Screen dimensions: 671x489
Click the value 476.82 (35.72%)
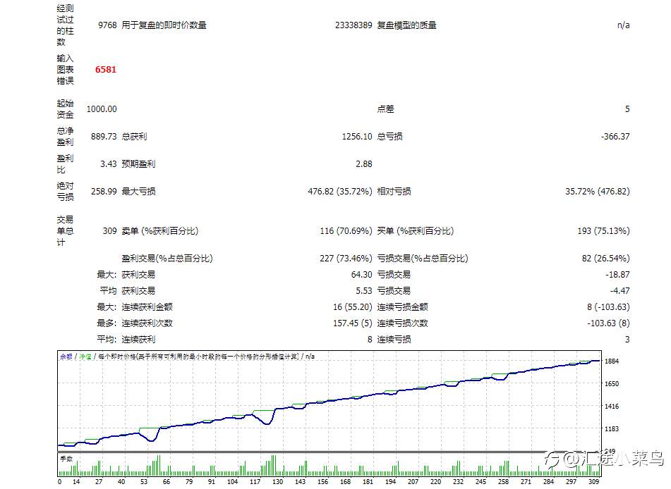(340, 191)
